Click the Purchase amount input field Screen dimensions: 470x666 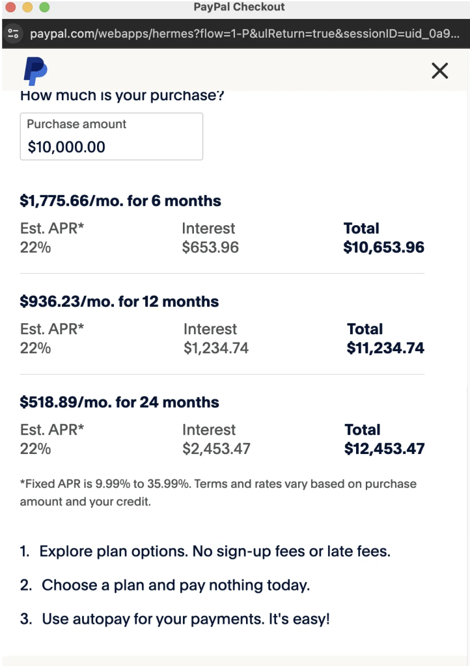click(111, 137)
